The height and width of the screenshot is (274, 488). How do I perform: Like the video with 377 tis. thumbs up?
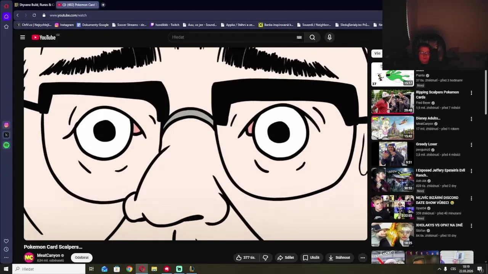click(x=246, y=258)
